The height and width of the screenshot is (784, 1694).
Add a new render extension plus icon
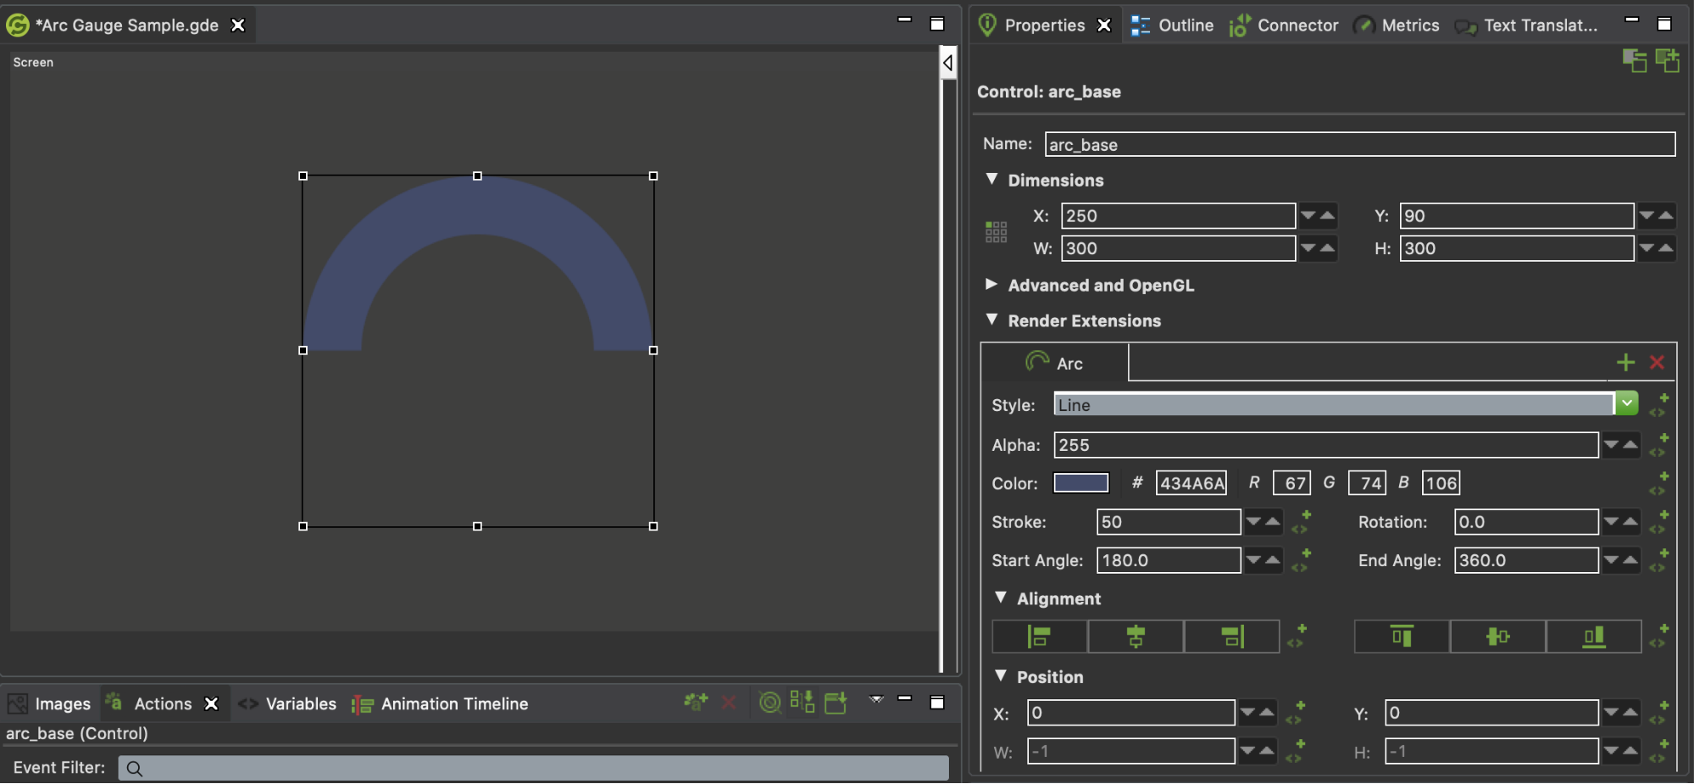tap(1625, 363)
